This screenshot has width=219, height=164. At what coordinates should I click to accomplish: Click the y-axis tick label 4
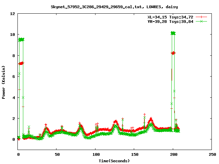[14, 98]
